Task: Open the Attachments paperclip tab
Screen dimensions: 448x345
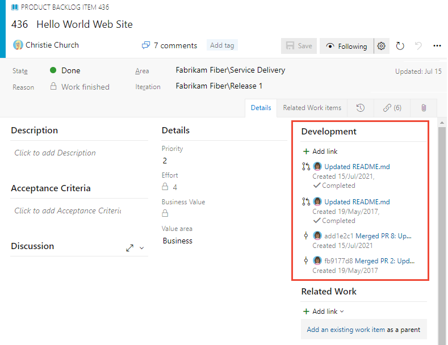Action: pos(424,108)
